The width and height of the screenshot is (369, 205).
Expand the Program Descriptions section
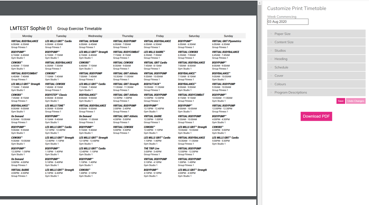pos(316,92)
